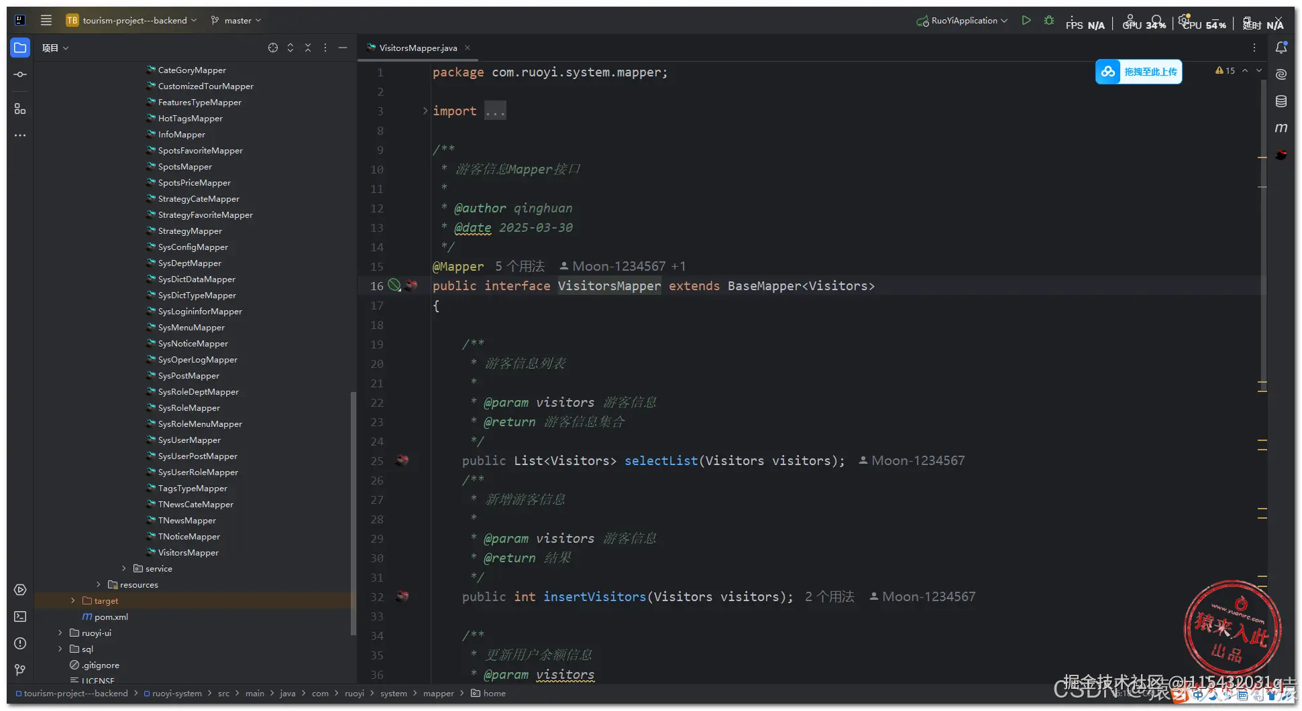Open the RuoYiApplication run configuration dropdown
This screenshot has height=711, width=1302.
pyautogui.click(x=962, y=20)
